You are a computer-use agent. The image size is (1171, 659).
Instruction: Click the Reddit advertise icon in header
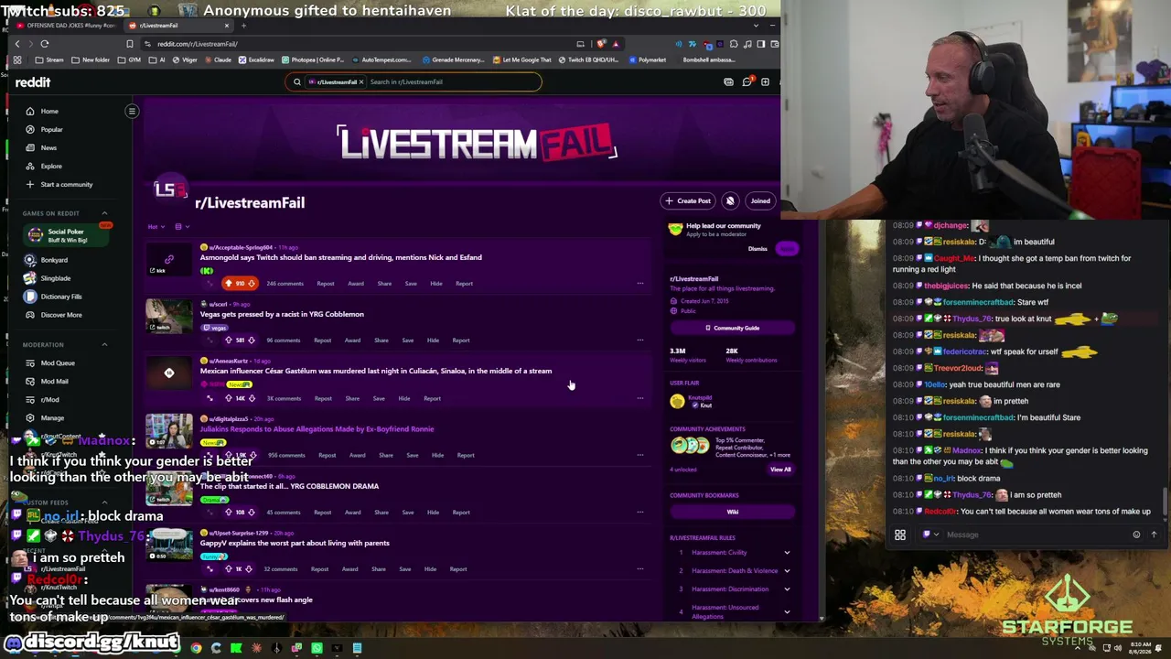pos(728,82)
